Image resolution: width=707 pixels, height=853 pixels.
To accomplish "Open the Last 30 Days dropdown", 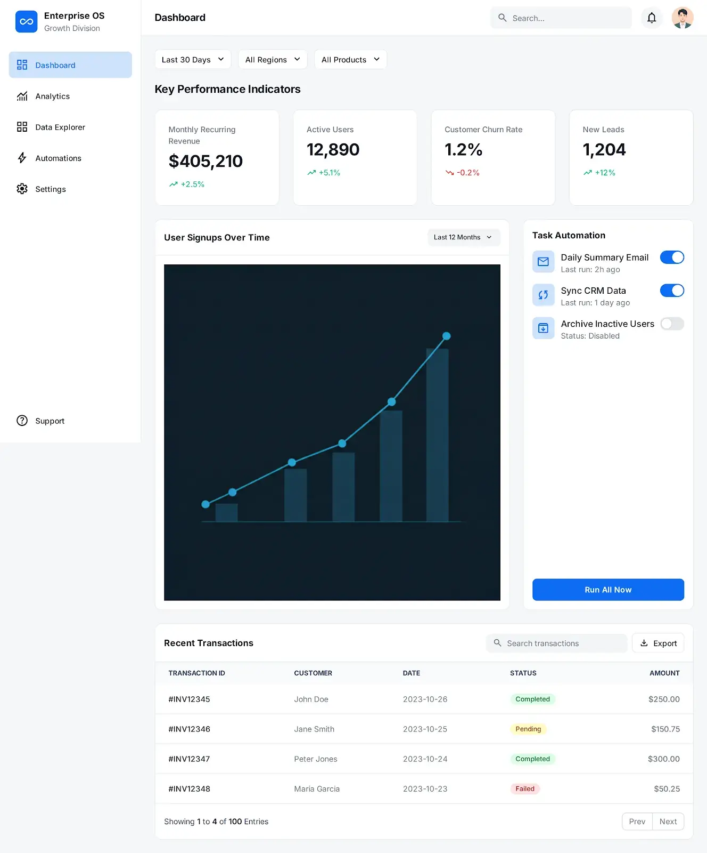I will point(193,59).
